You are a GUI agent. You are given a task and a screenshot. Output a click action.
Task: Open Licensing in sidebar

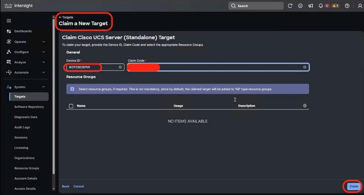pyautogui.click(x=21, y=148)
